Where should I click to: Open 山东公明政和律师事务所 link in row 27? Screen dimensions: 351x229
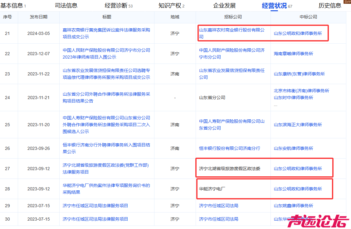(298, 169)
